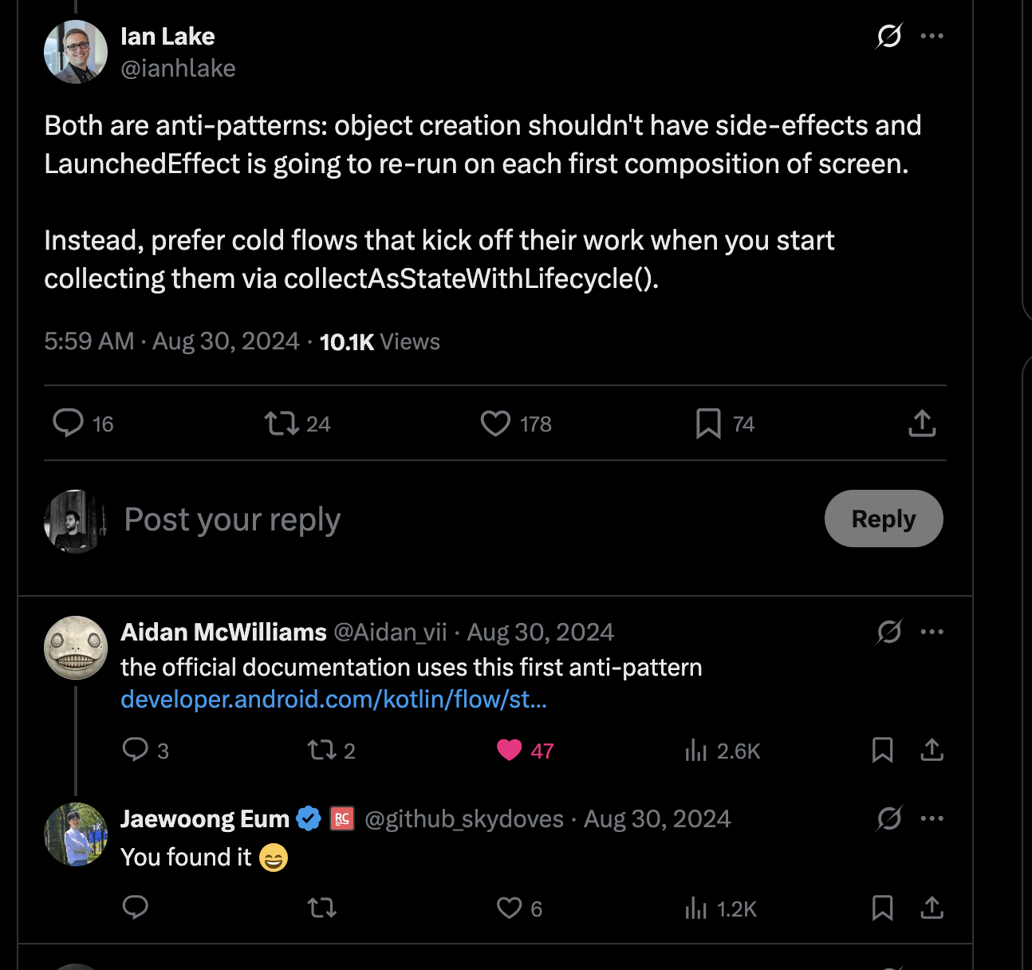View analytics for Aidan McWilliams' reply
1032x970 pixels.
[696, 751]
